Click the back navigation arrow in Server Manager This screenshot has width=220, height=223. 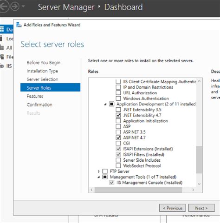click(x=3, y=7)
